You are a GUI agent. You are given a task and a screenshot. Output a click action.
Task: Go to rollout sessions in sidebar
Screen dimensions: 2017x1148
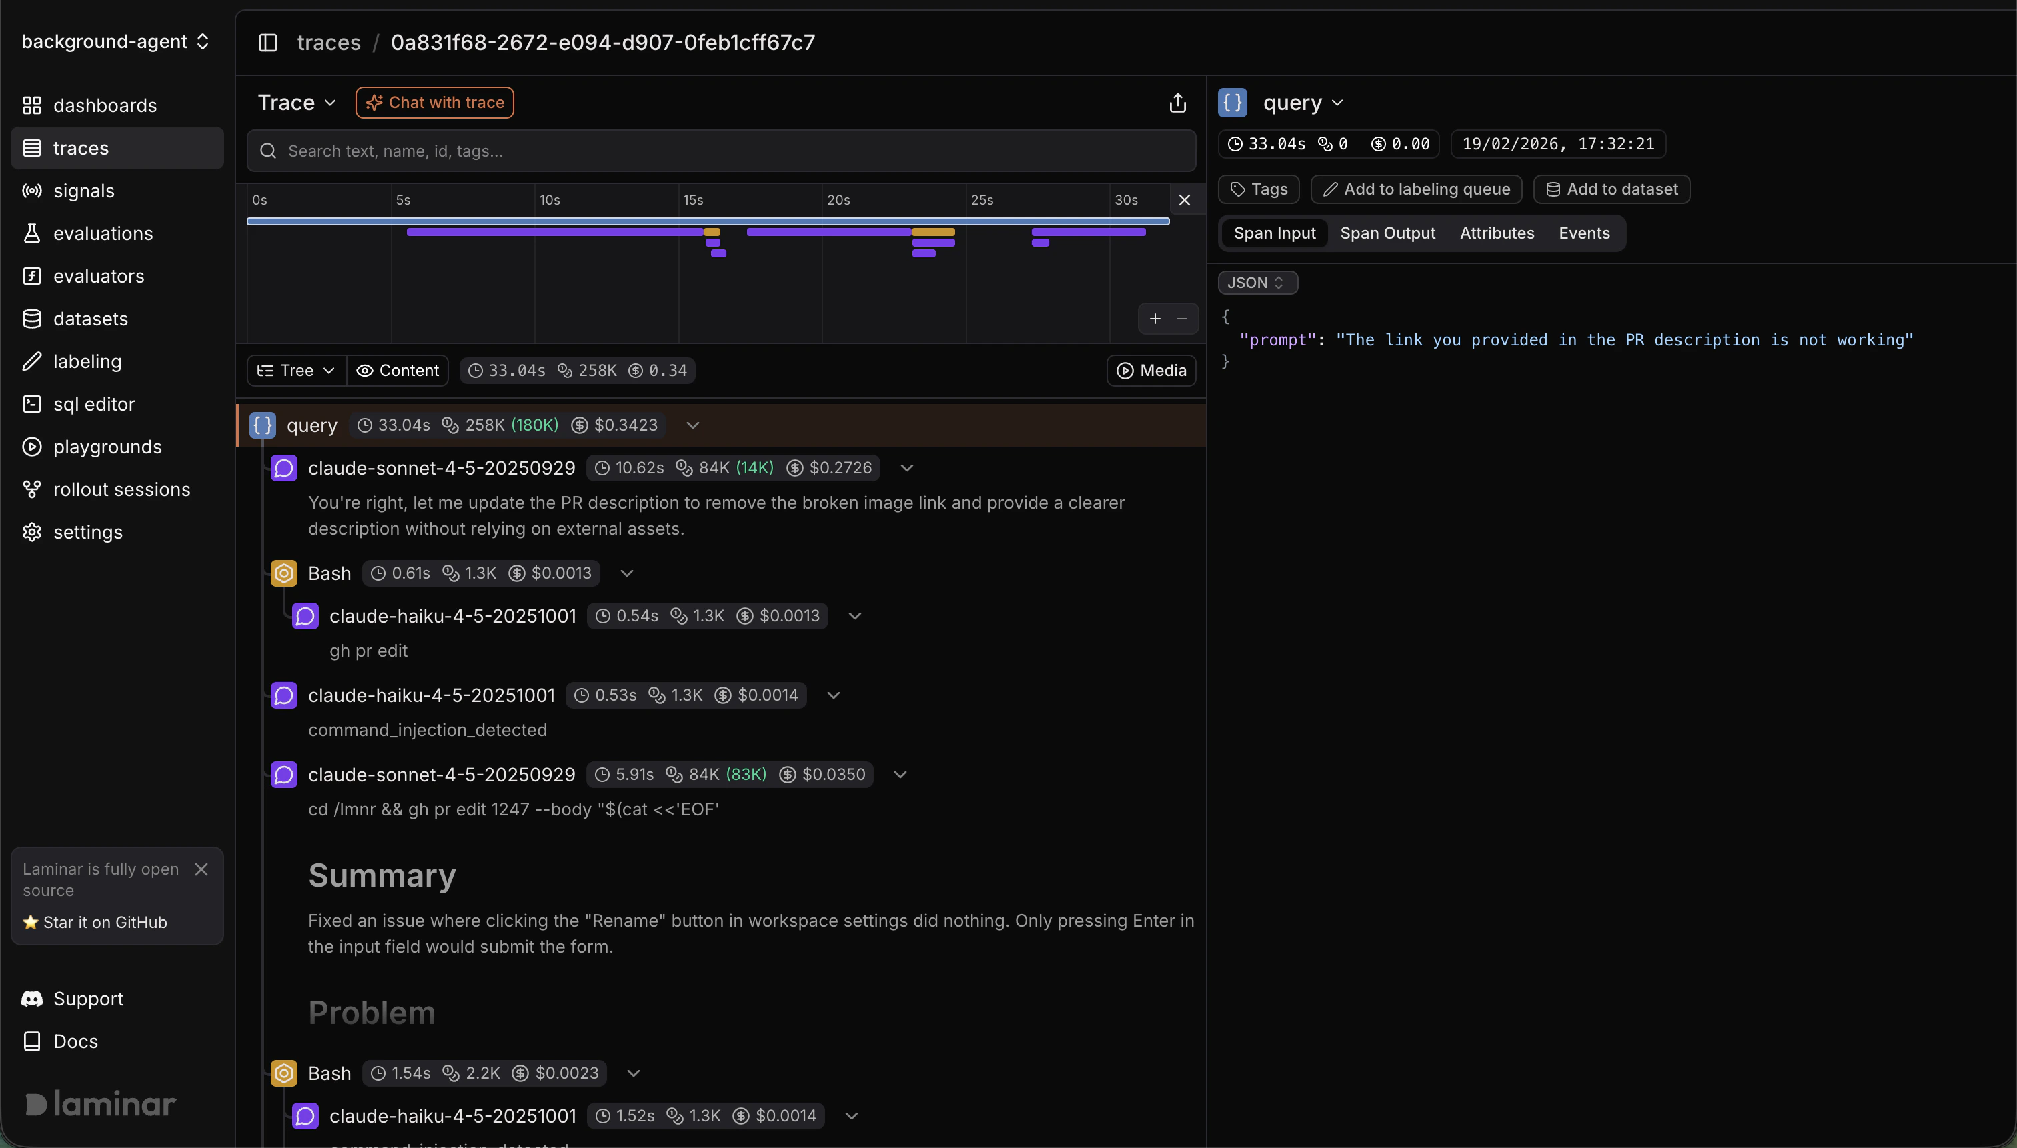click(x=121, y=489)
